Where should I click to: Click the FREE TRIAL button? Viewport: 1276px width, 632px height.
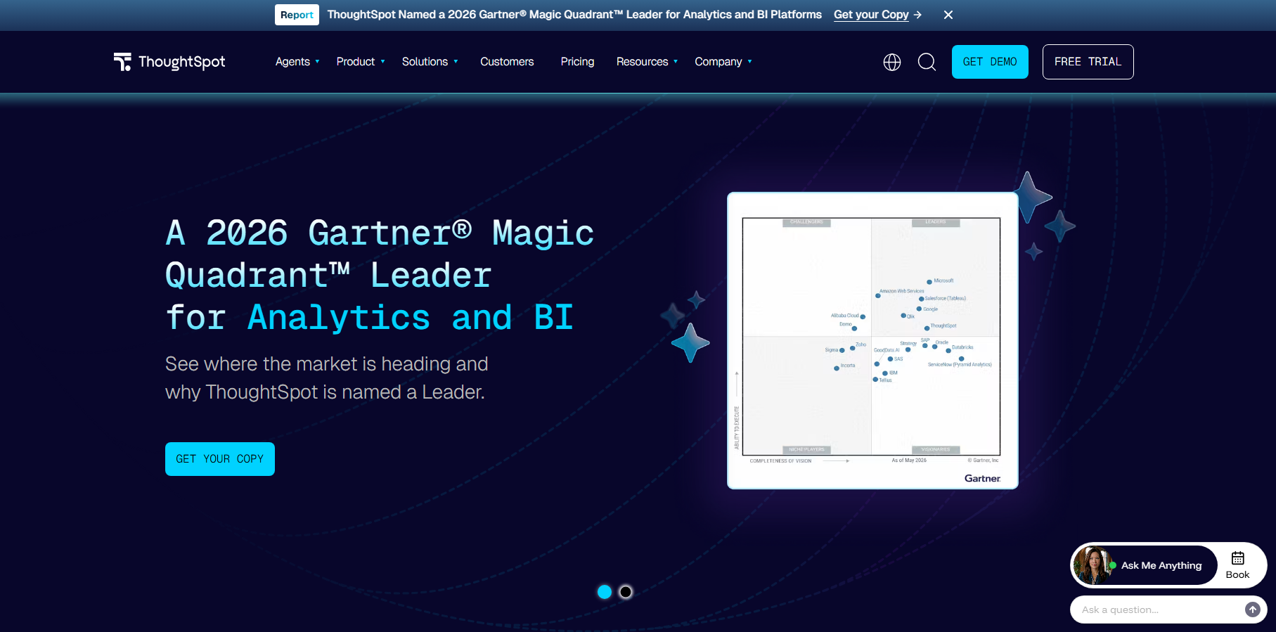coord(1088,62)
